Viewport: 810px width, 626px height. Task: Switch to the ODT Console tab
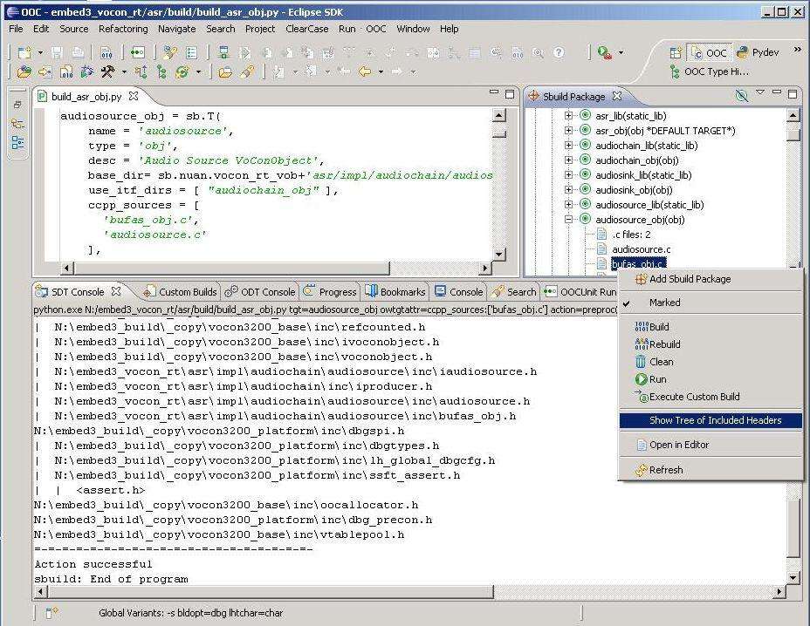[260, 292]
